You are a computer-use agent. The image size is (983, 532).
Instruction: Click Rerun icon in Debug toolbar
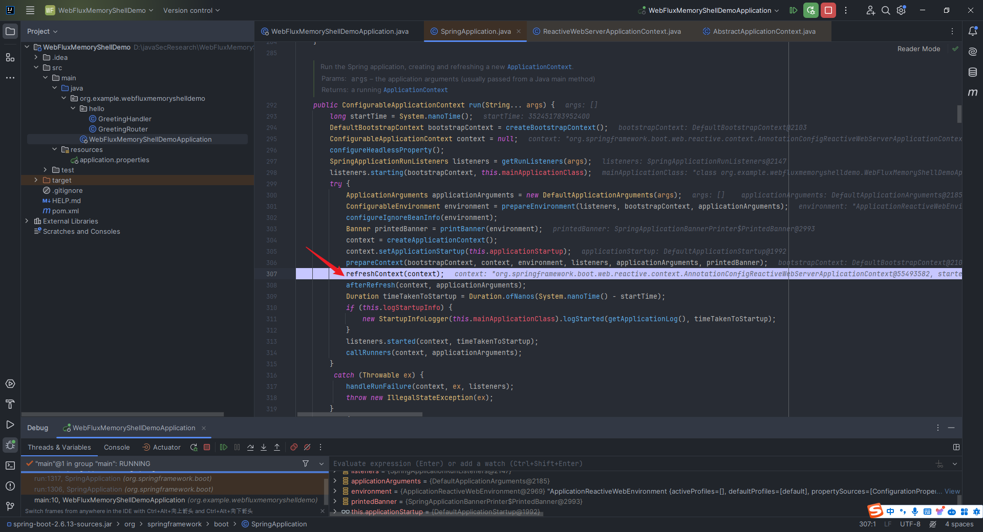(194, 447)
